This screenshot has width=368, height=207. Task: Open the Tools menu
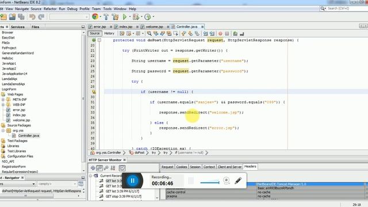[x=108, y=9]
